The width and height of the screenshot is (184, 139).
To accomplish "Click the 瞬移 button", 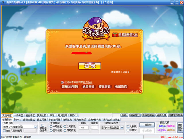I will (124, 115).
